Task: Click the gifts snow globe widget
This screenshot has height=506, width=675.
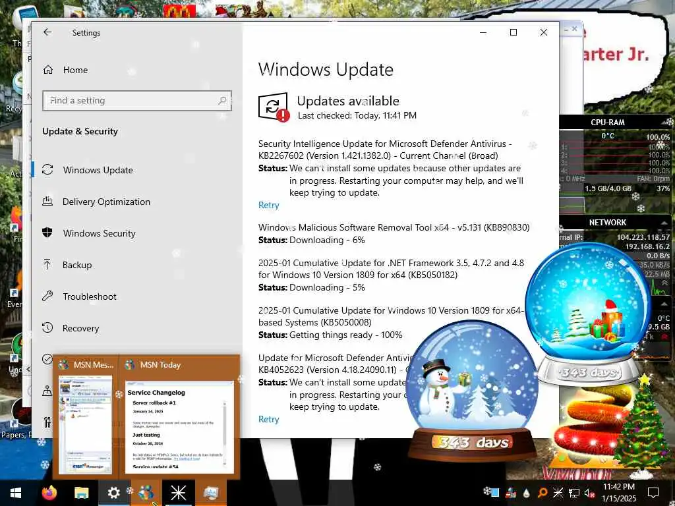Action: (x=589, y=313)
